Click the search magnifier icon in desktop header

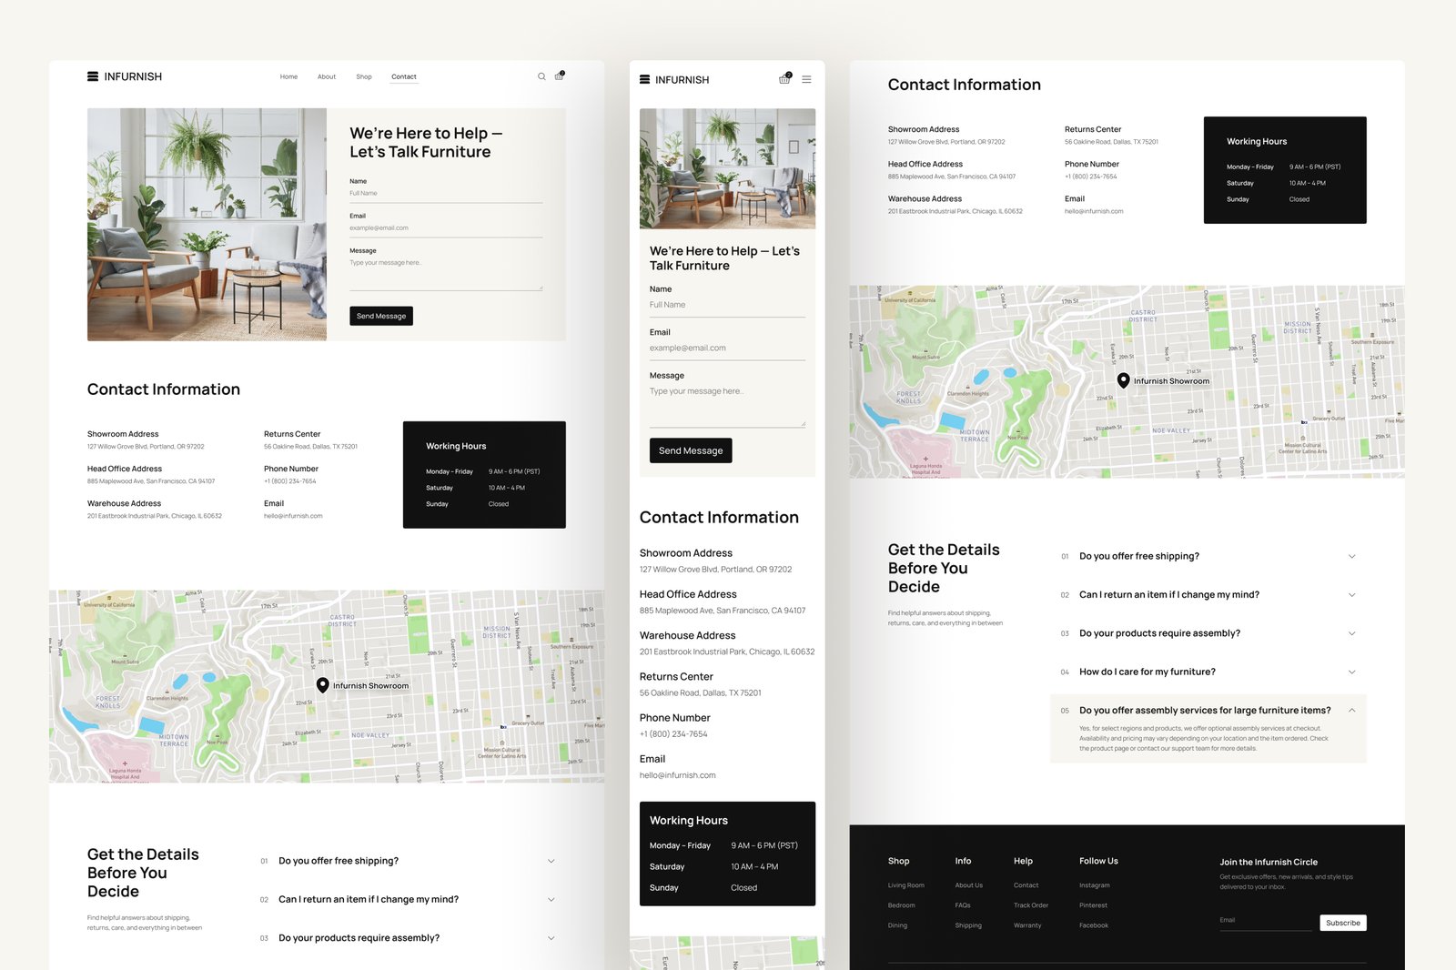[541, 76]
